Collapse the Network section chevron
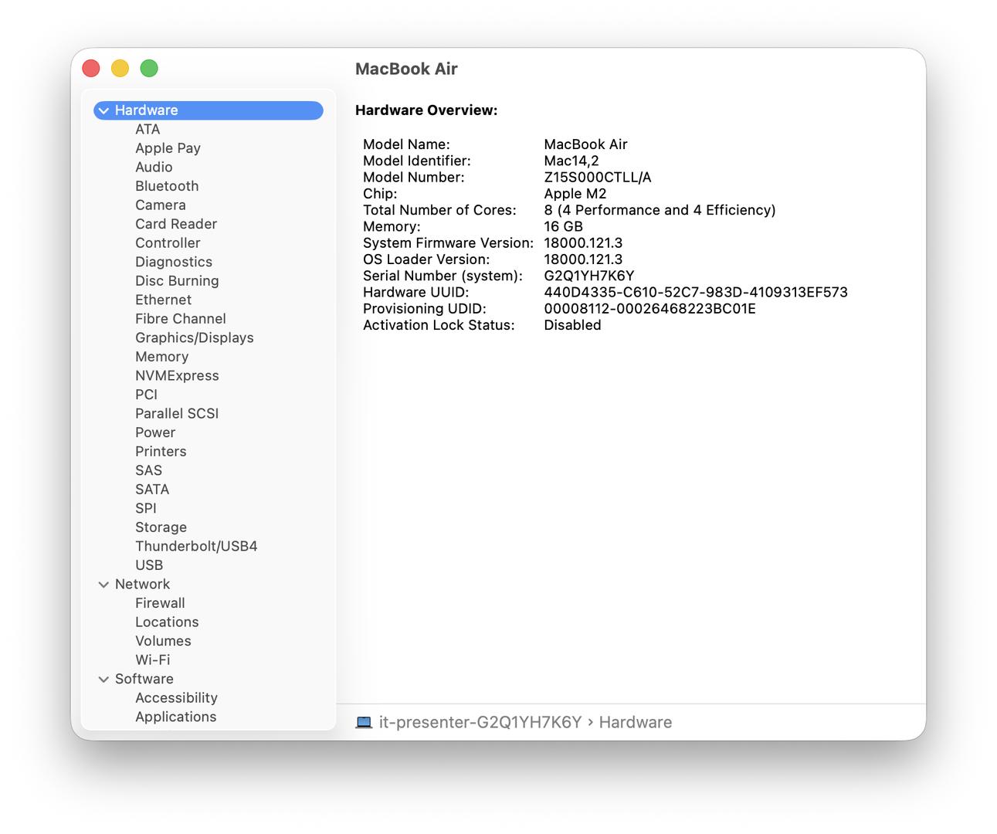997x834 pixels. point(103,585)
